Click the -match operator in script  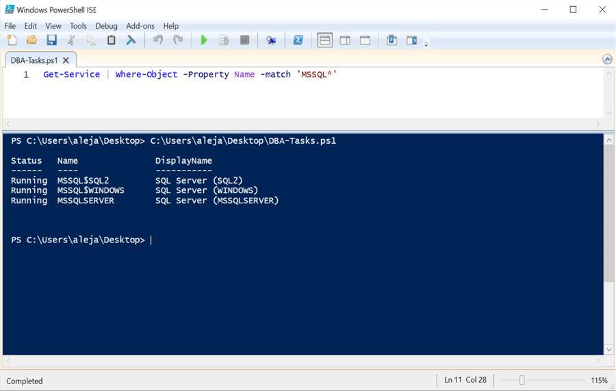click(275, 74)
